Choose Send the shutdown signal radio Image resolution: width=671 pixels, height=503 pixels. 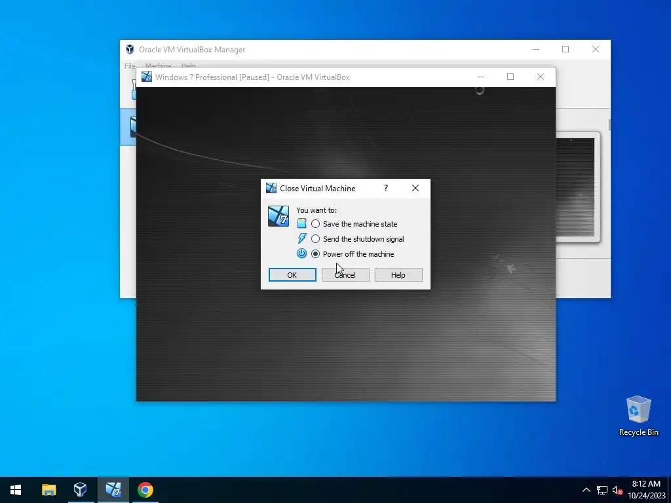point(315,238)
